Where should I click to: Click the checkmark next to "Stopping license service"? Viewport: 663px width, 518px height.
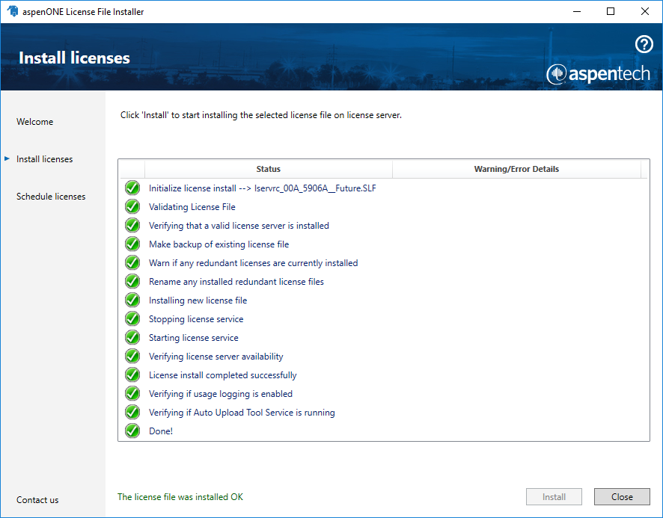coord(132,318)
